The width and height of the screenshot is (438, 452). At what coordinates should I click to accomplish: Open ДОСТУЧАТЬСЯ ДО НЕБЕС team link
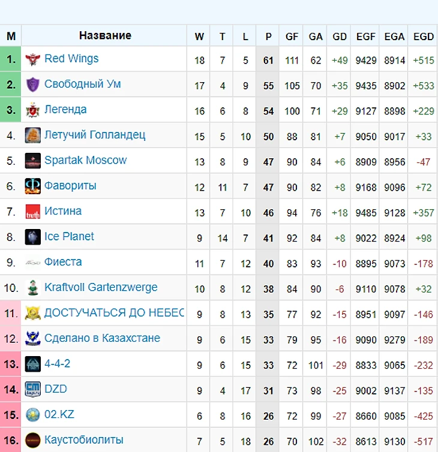pos(114,313)
